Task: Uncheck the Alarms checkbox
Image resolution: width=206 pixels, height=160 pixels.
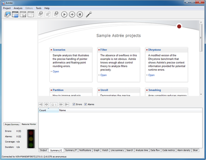Action: coord(85,104)
